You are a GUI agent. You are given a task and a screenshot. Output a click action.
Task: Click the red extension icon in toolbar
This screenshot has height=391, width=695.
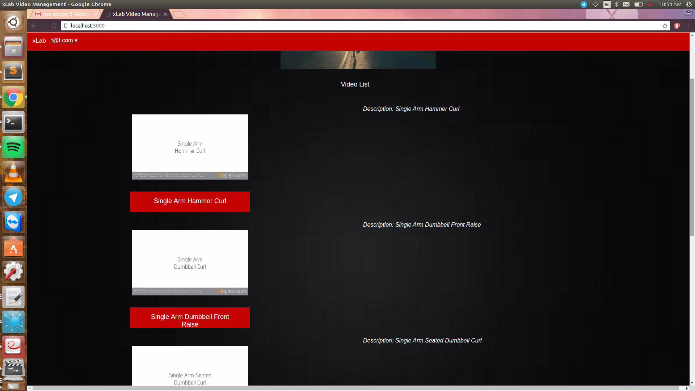[x=677, y=26]
